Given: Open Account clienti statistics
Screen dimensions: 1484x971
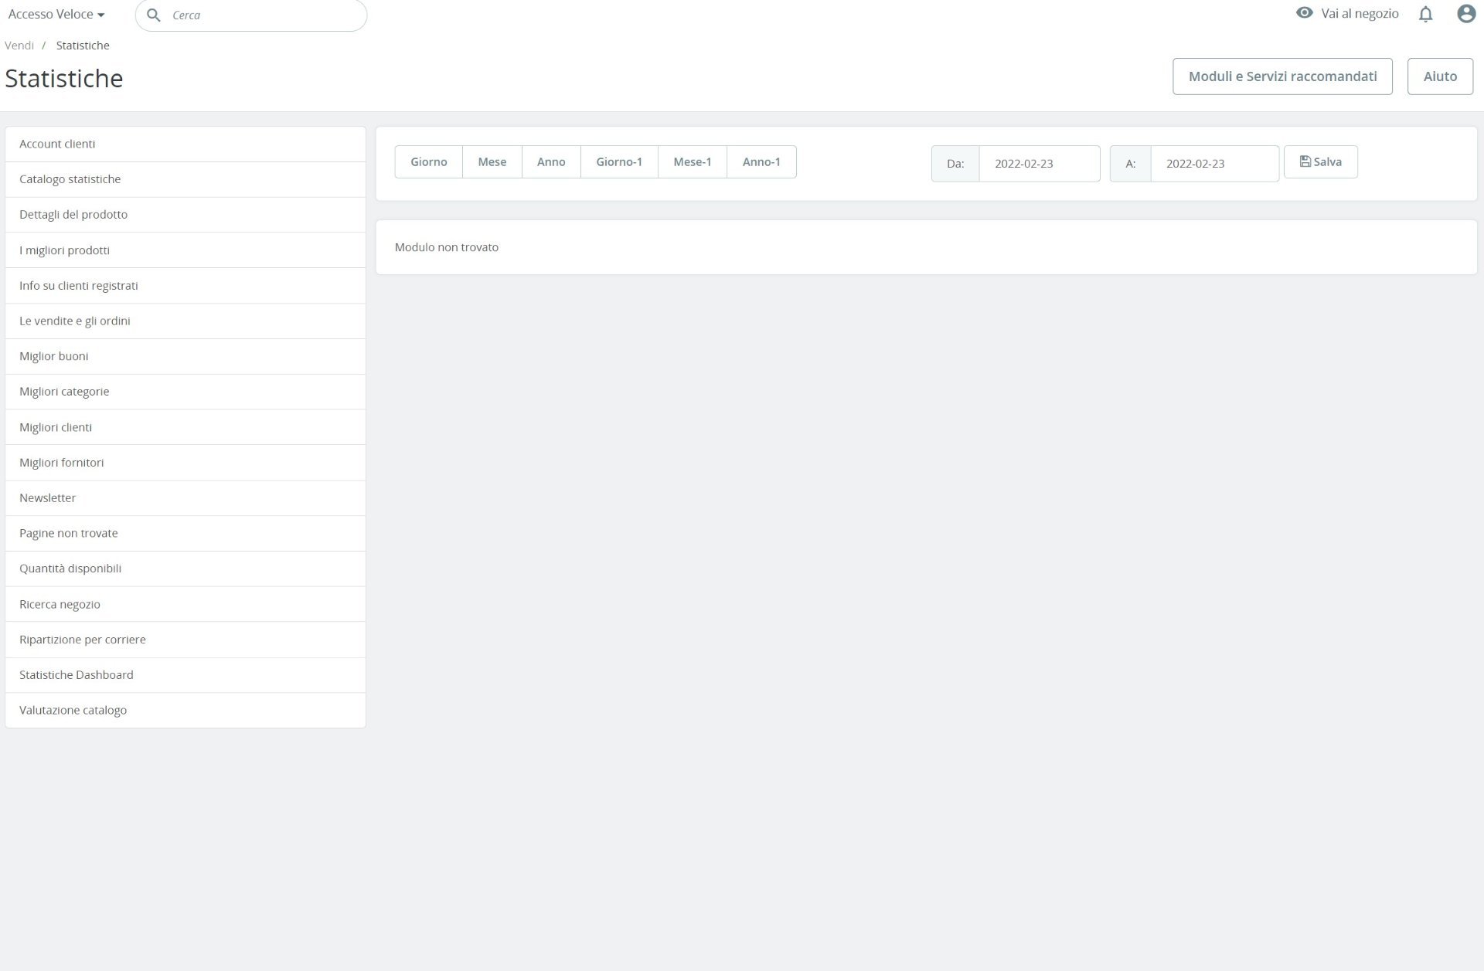Looking at the screenshot, I should (x=57, y=144).
